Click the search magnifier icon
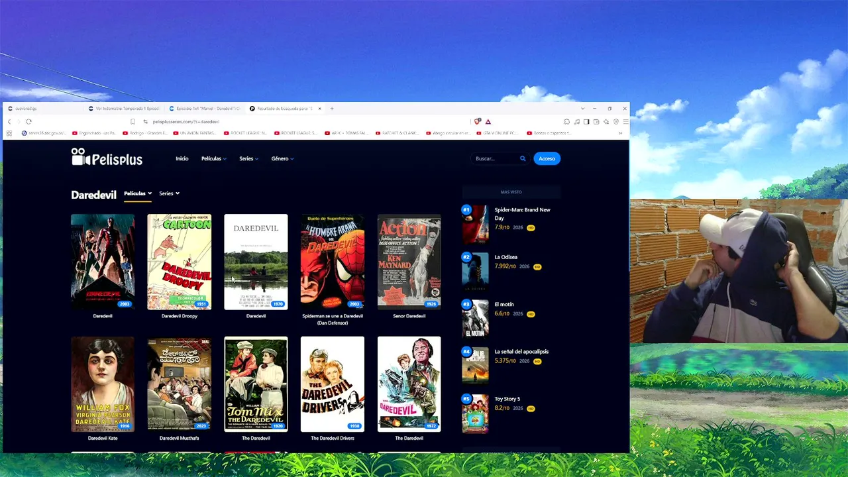 (x=523, y=158)
